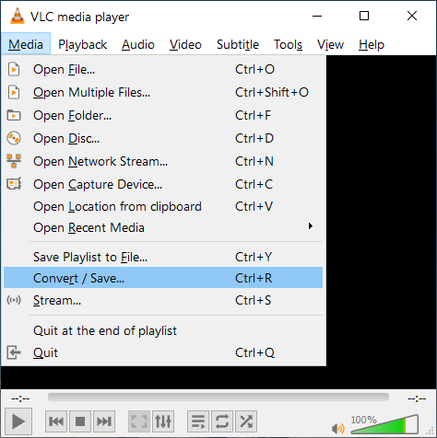Show extended settings equalizer icon
The image size is (437, 438).
[163, 421]
